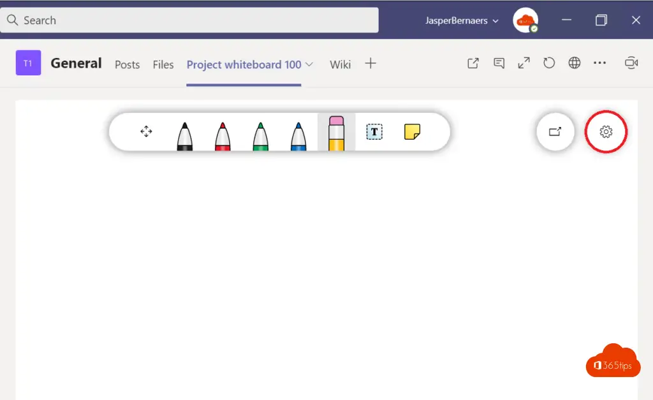
Task: Open whiteboard settings gear
Action: pyautogui.click(x=606, y=132)
